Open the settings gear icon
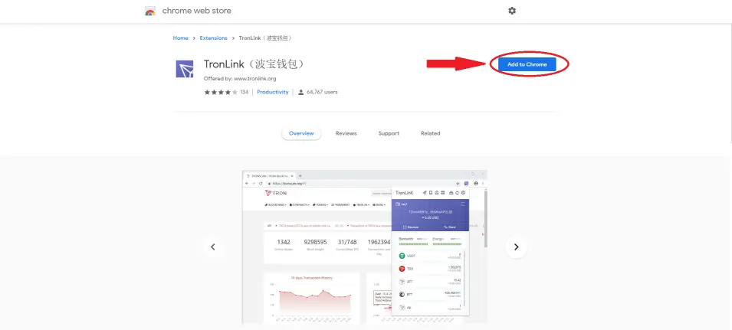This screenshot has width=732, height=330. tap(512, 11)
